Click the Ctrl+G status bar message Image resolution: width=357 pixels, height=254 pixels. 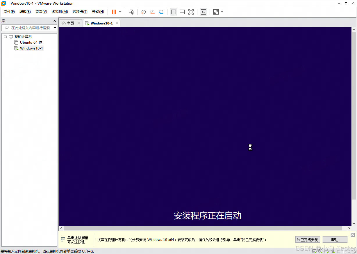(48, 251)
